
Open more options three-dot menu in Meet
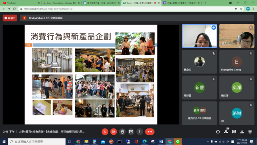pos(140,132)
